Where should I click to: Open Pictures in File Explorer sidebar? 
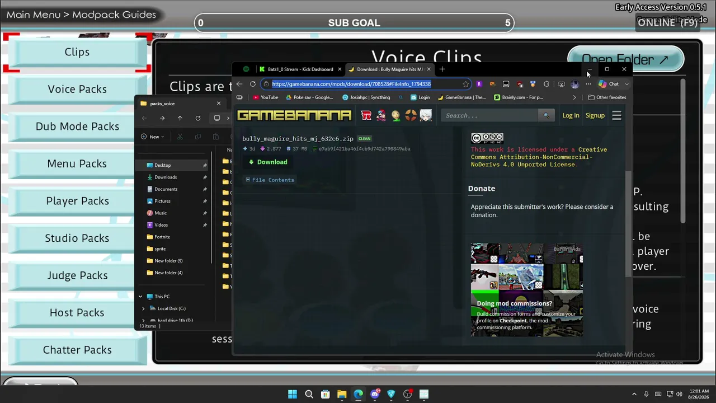coord(172,201)
